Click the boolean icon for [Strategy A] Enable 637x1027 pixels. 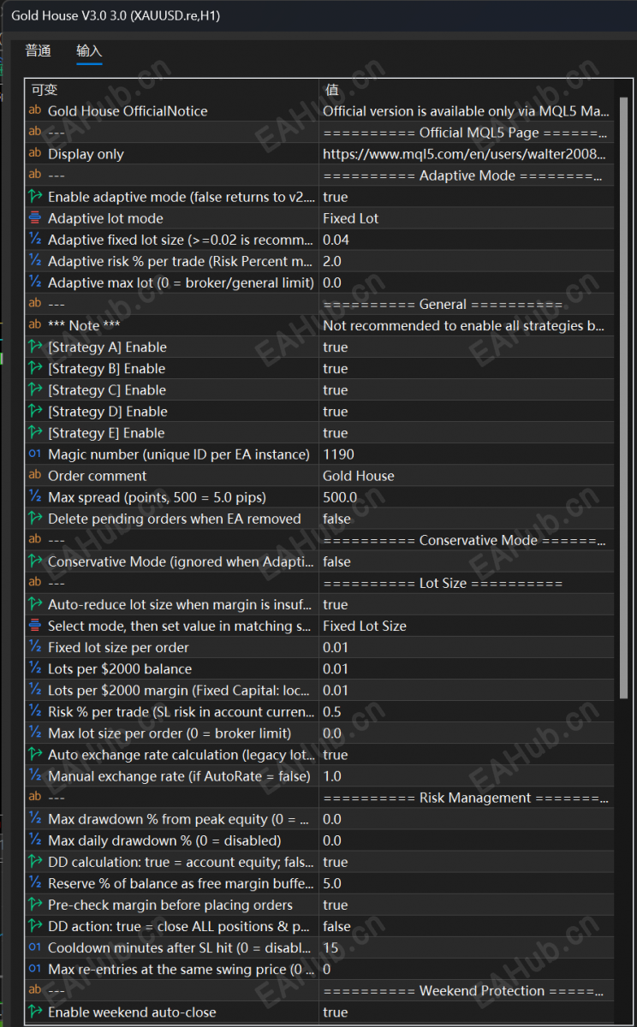[x=35, y=347]
